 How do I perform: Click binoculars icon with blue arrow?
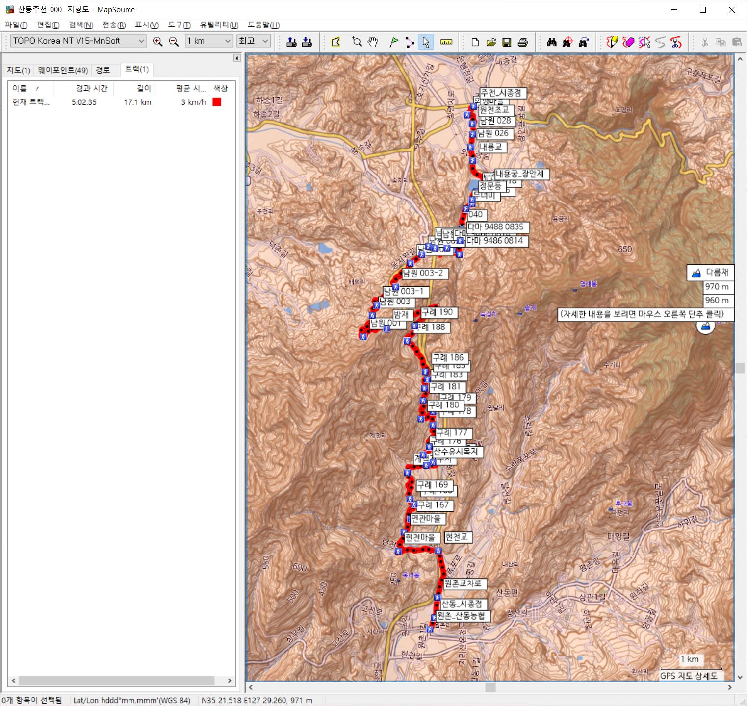point(584,42)
